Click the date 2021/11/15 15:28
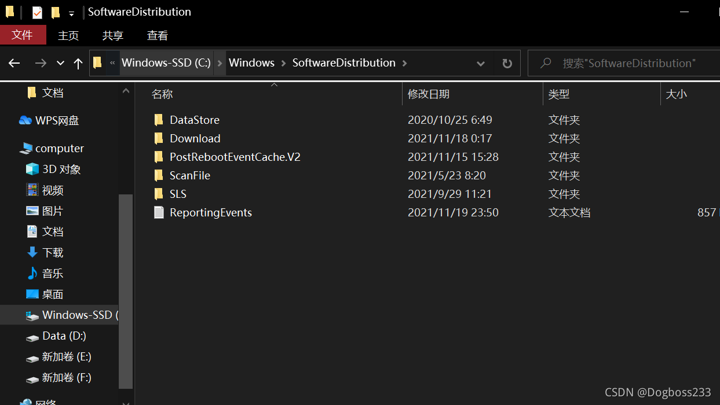Screen dimensions: 720x405 click(x=453, y=157)
